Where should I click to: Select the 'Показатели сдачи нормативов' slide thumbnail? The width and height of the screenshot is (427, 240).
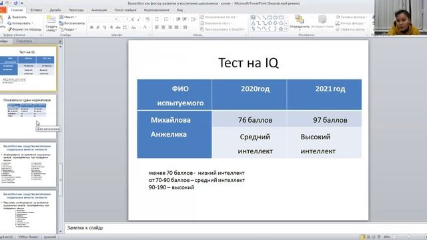(x=27, y=117)
